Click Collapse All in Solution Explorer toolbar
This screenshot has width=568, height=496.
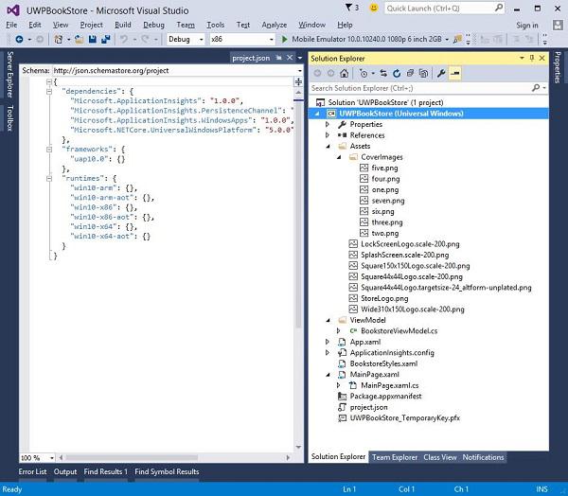[409, 73]
